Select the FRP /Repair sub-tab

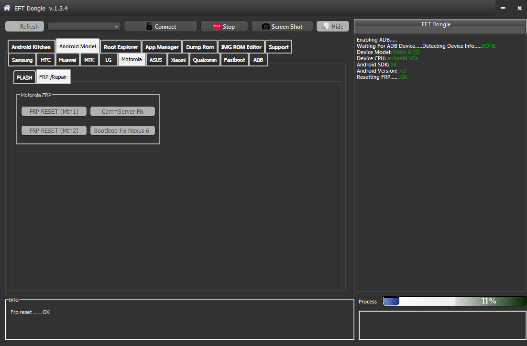(x=53, y=77)
